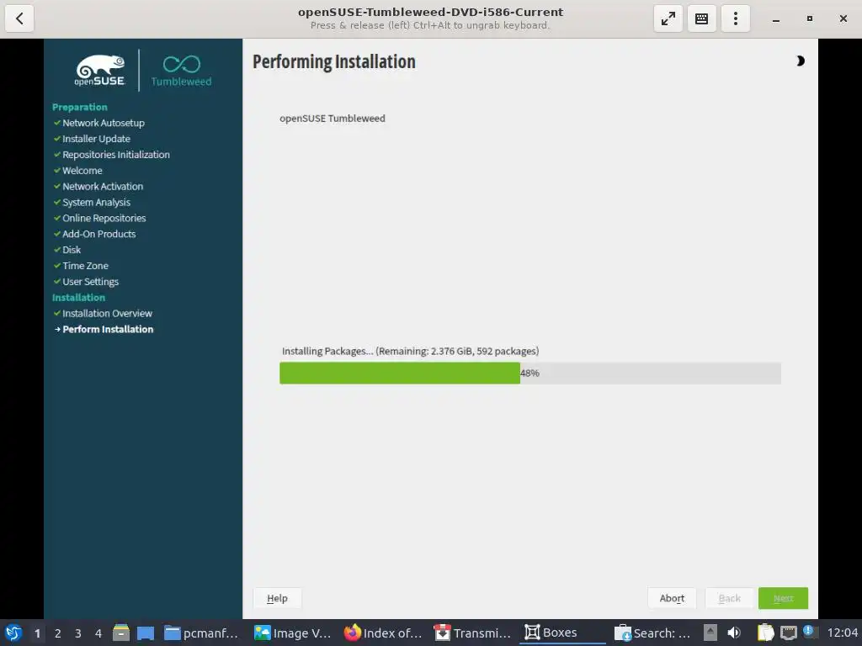This screenshot has height=646, width=862.
Task: Select System Analysis step
Action: pos(96,203)
